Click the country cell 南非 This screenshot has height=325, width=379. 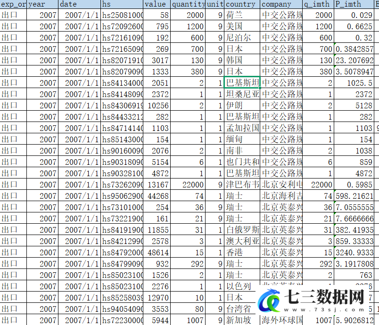coord(242,151)
